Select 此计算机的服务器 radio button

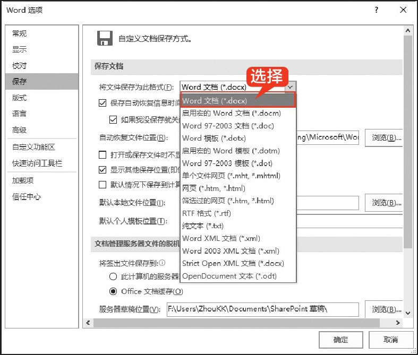[x=113, y=276]
